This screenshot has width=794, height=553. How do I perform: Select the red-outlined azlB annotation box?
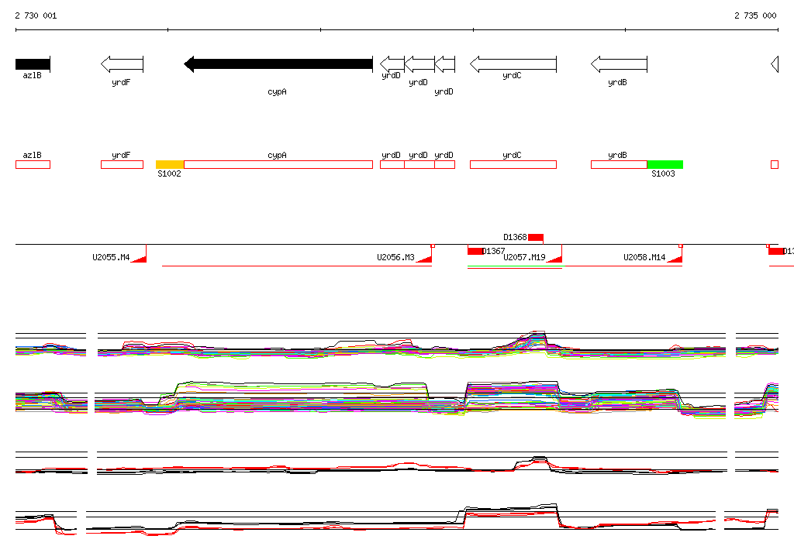(33, 164)
